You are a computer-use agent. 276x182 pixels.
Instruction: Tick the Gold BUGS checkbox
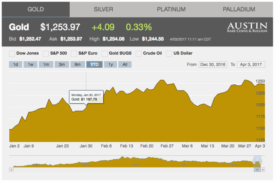pos(104,54)
